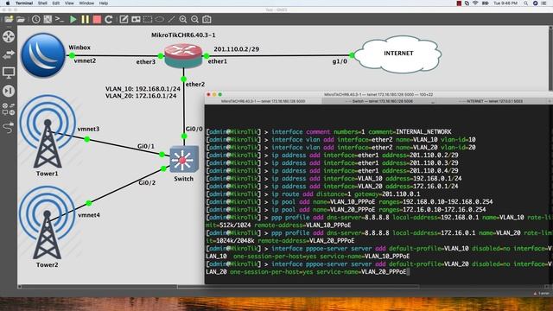
Task: Click the vmnet2 link label
Action: (x=85, y=60)
